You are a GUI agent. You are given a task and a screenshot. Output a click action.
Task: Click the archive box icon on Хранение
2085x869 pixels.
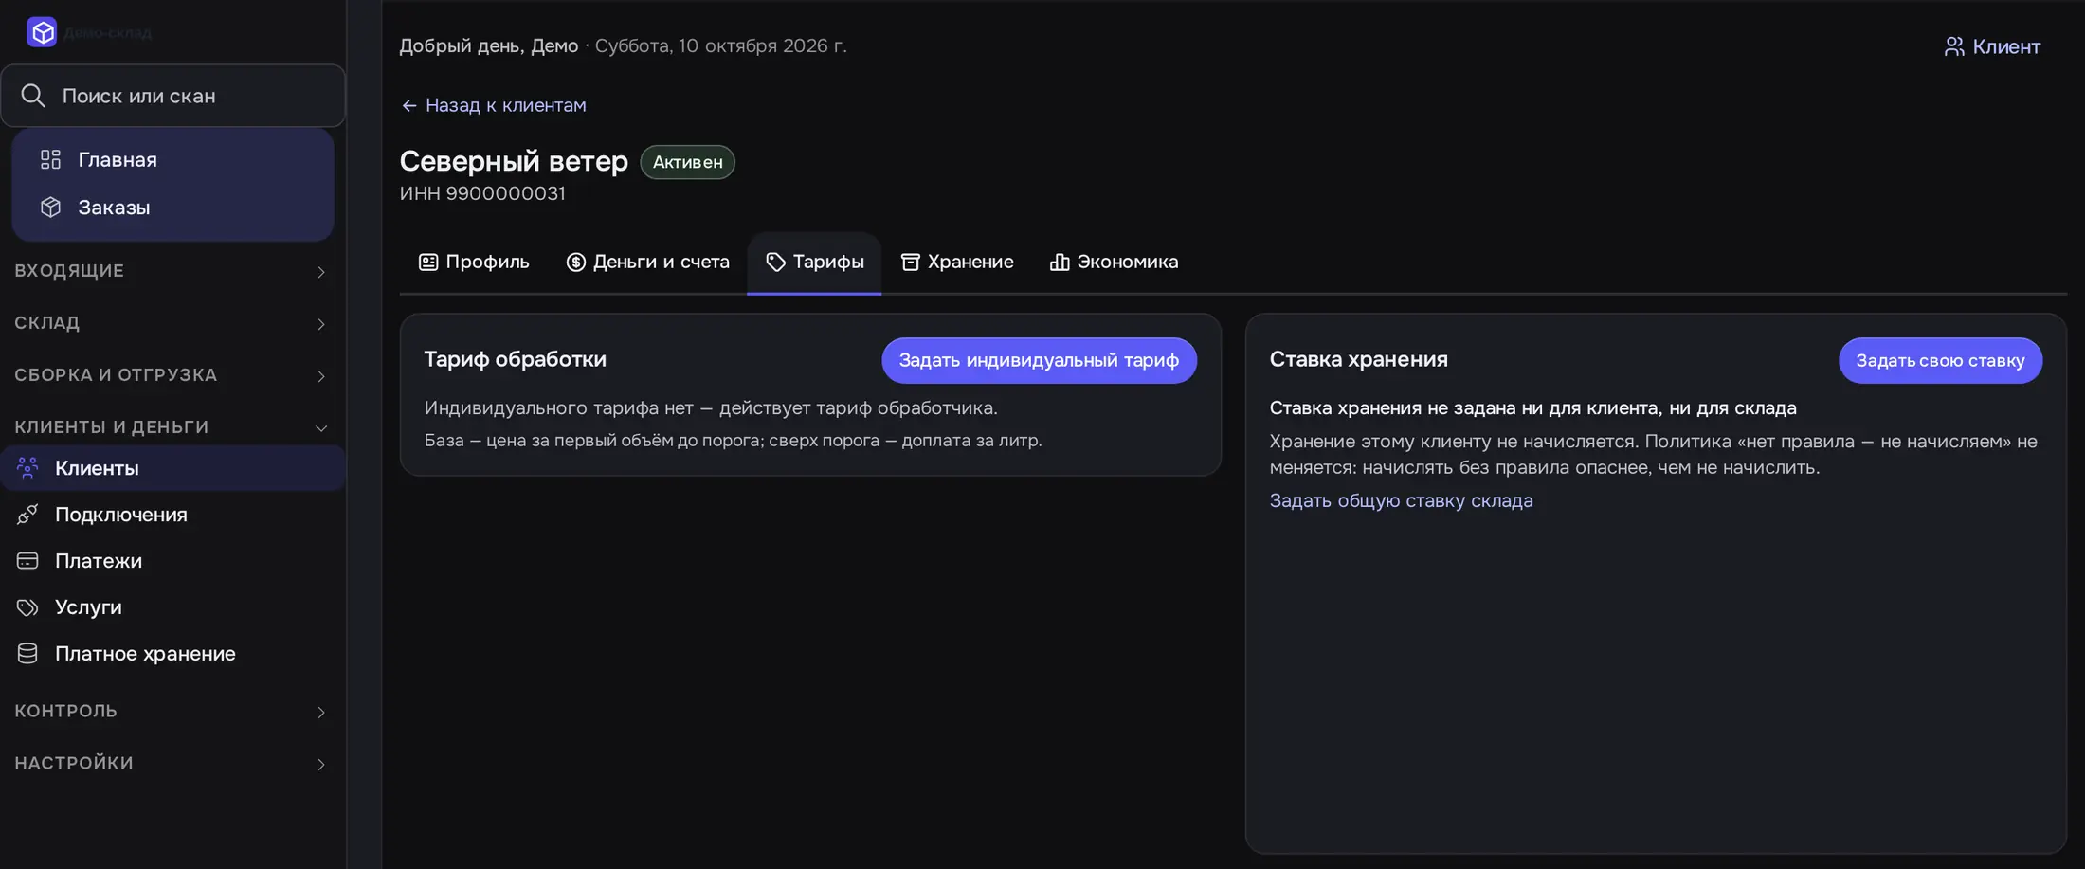(910, 262)
